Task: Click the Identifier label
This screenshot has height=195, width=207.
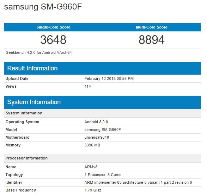Action: [x=14, y=182]
